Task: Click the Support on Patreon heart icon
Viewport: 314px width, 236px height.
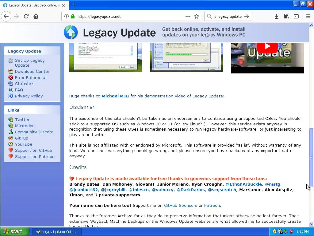Action: (11, 156)
